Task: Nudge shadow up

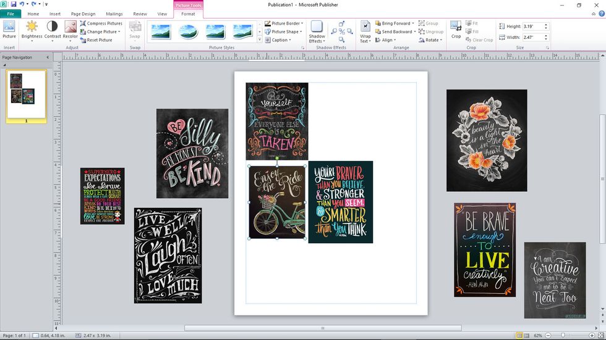Action: coord(341,24)
